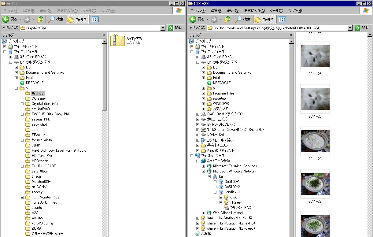
Task: Click the Search magnifier in 100CASIO toolbar
Action: pyautogui.click(x=239, y=19)
